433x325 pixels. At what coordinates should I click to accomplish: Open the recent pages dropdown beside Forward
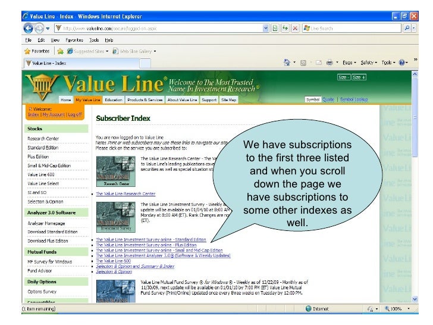[48, 29]
